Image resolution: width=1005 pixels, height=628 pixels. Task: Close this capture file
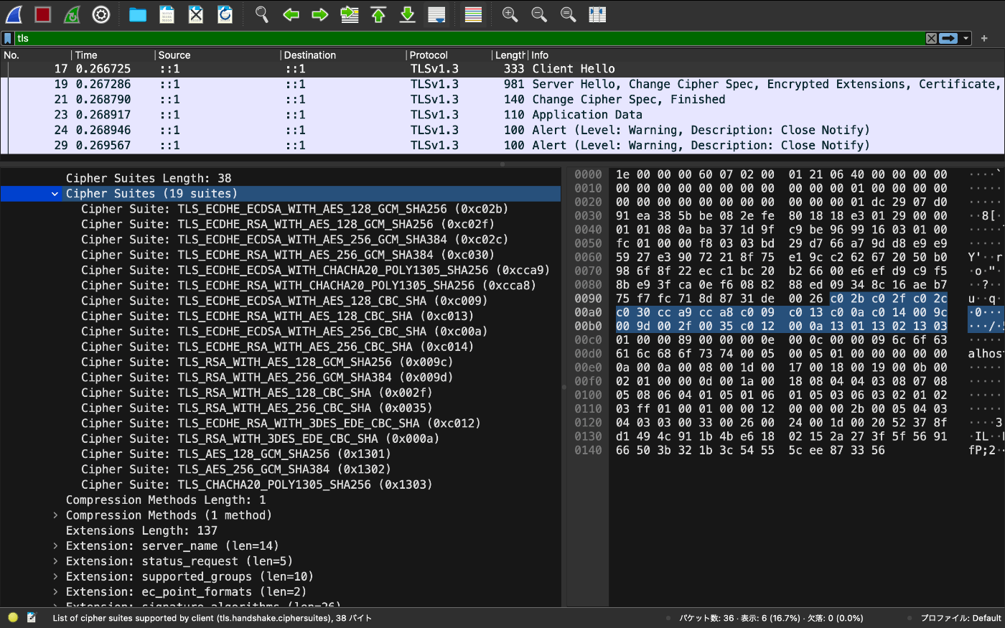point(196,14)
